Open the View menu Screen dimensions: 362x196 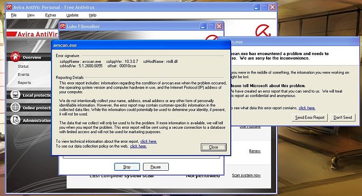(31, 15)
